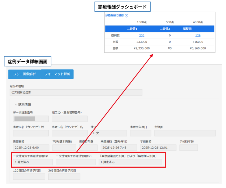Open the 129 case count link

coord(198,35)
